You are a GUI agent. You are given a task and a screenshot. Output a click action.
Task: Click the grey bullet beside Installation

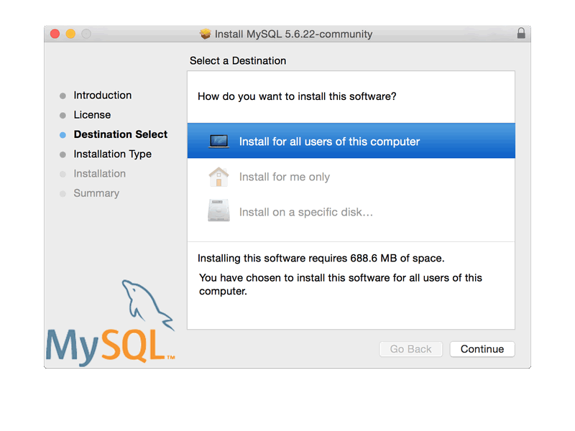pyautogui.click(x=63, y=173)
